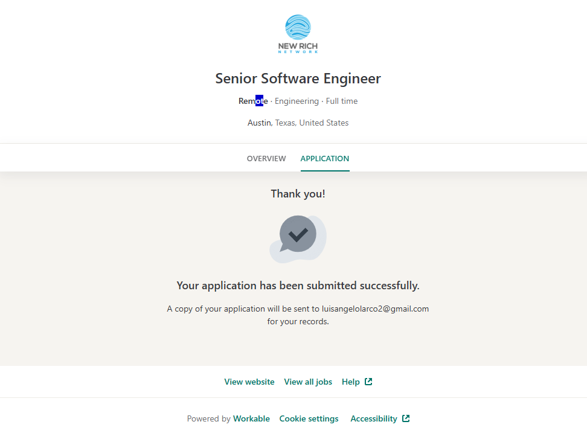
Task: Click the New Rich Network logo
Action: [x=298, y=34]
